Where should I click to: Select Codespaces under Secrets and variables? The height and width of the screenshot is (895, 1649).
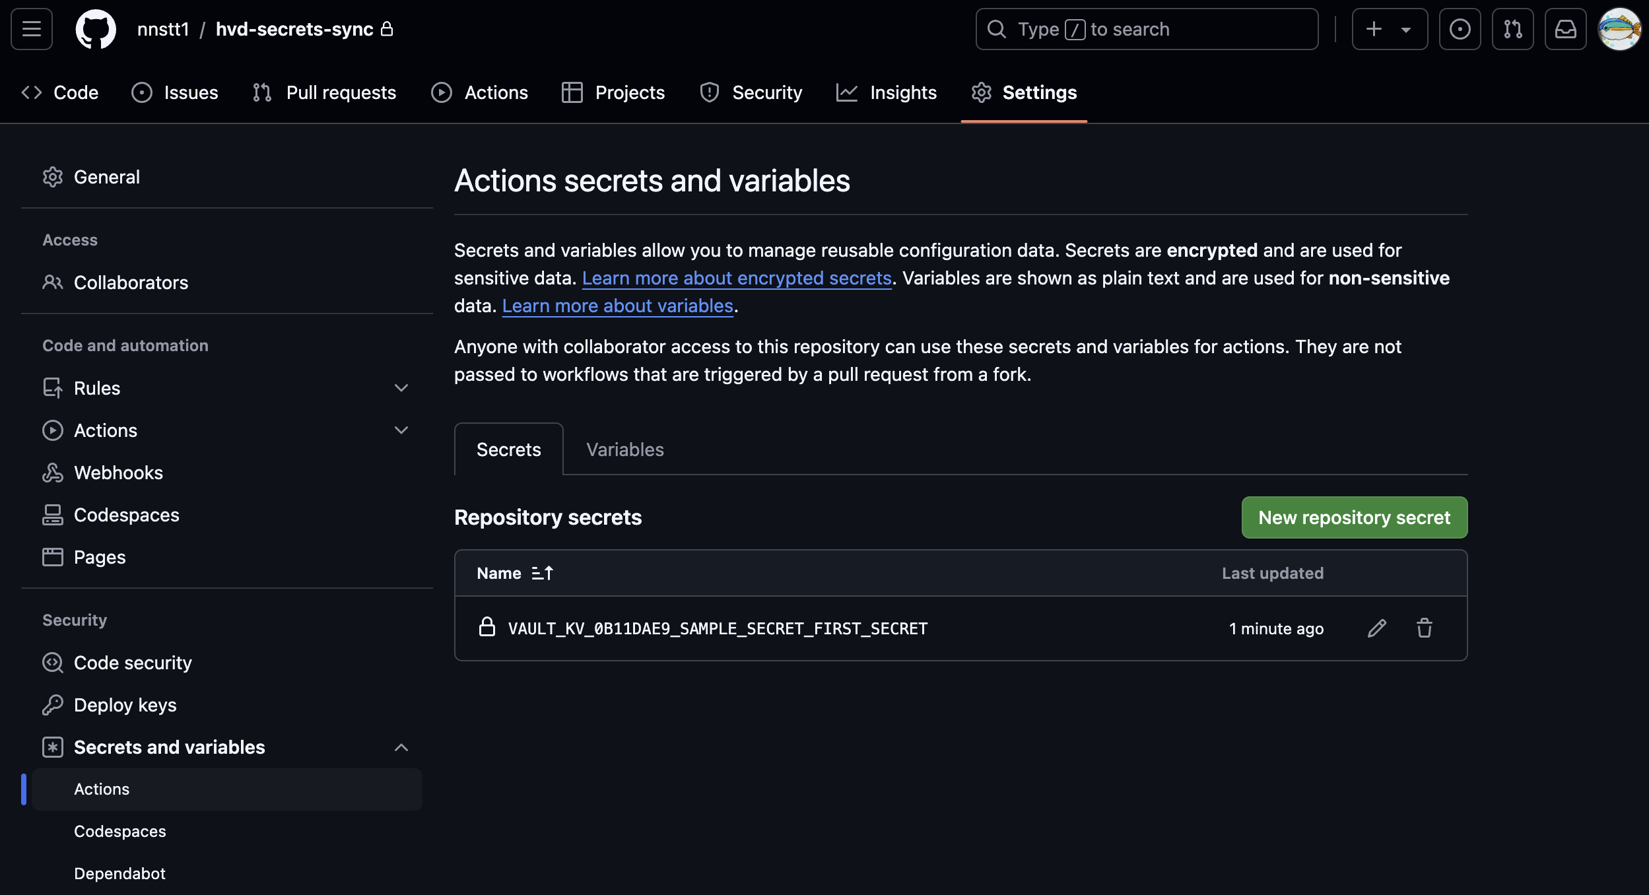(227, 832)
